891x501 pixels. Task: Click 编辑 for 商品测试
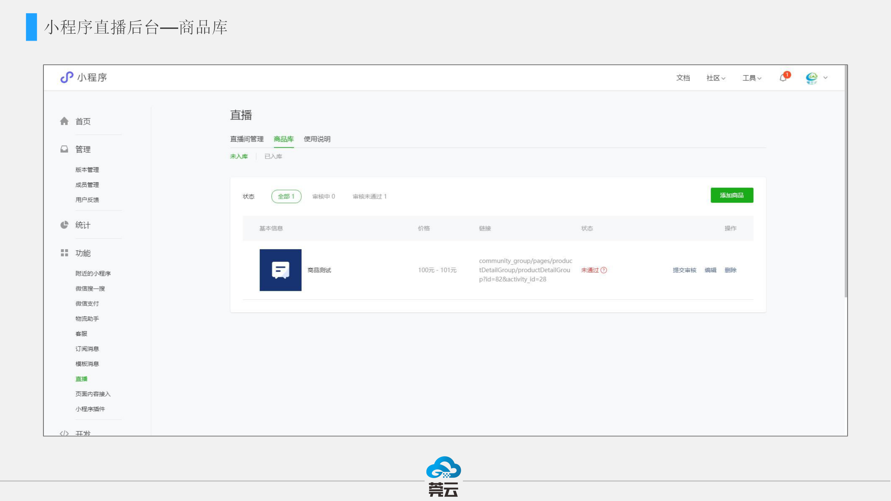coord(710,270)
